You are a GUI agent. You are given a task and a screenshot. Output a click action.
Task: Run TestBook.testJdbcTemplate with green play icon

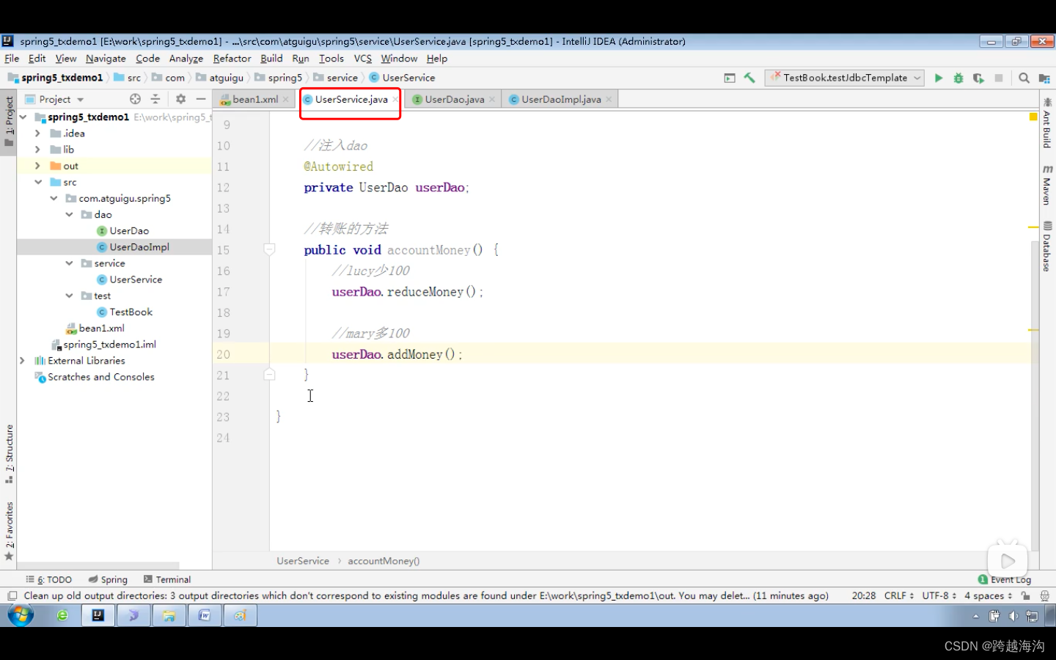click(938, 78)
